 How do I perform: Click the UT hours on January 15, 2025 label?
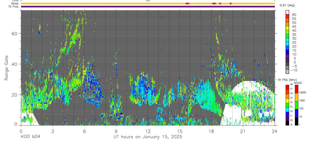coord(147,137)
